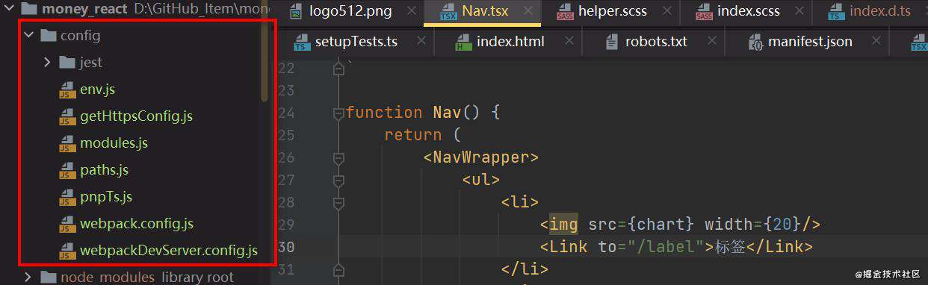
Task: Collapse the config folder
Action: [29, 35]
